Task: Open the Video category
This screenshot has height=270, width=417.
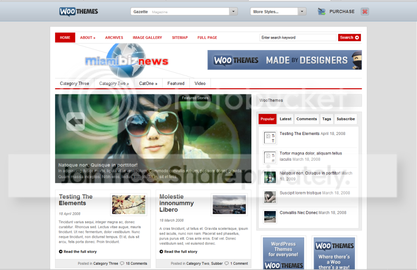Action: (x=200, y=83)
